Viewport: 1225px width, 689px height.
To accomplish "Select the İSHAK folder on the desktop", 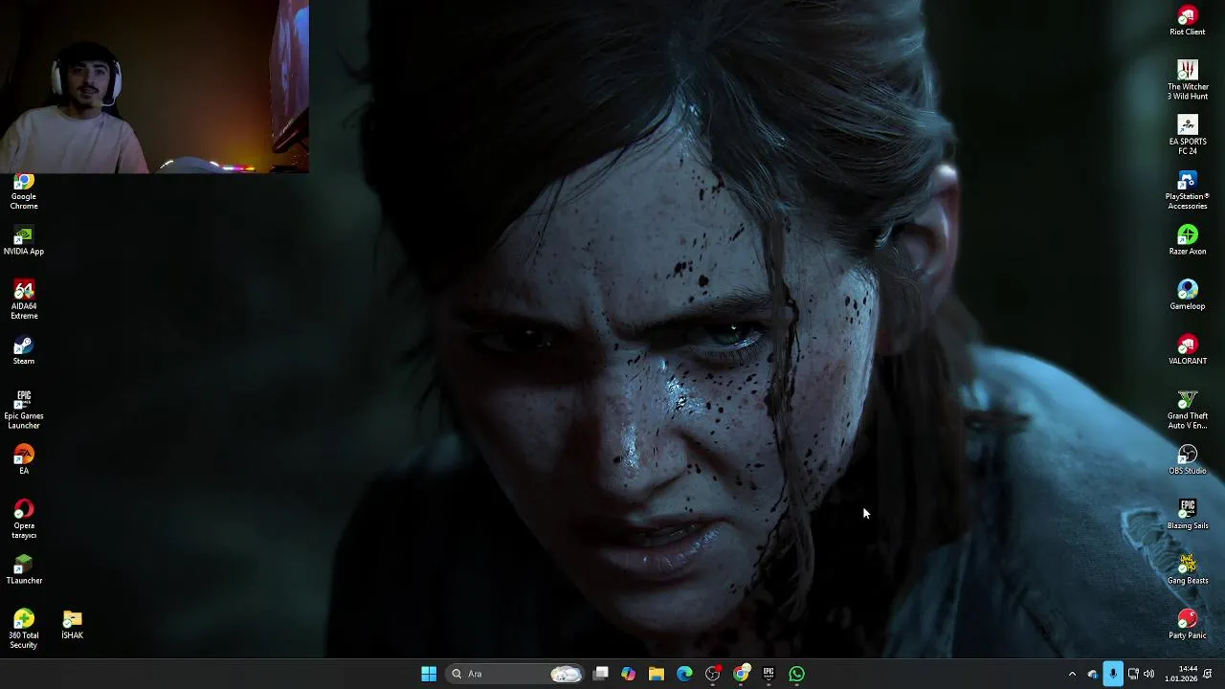I will pyautogui.click(x=73, y=625).
